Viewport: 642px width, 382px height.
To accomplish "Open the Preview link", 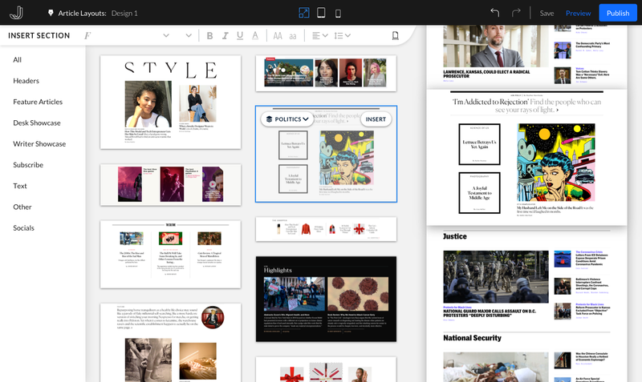I will (x=578, y=13).
